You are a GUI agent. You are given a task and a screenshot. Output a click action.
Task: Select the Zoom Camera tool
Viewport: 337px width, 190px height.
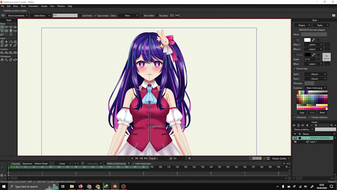coord(6,53)
